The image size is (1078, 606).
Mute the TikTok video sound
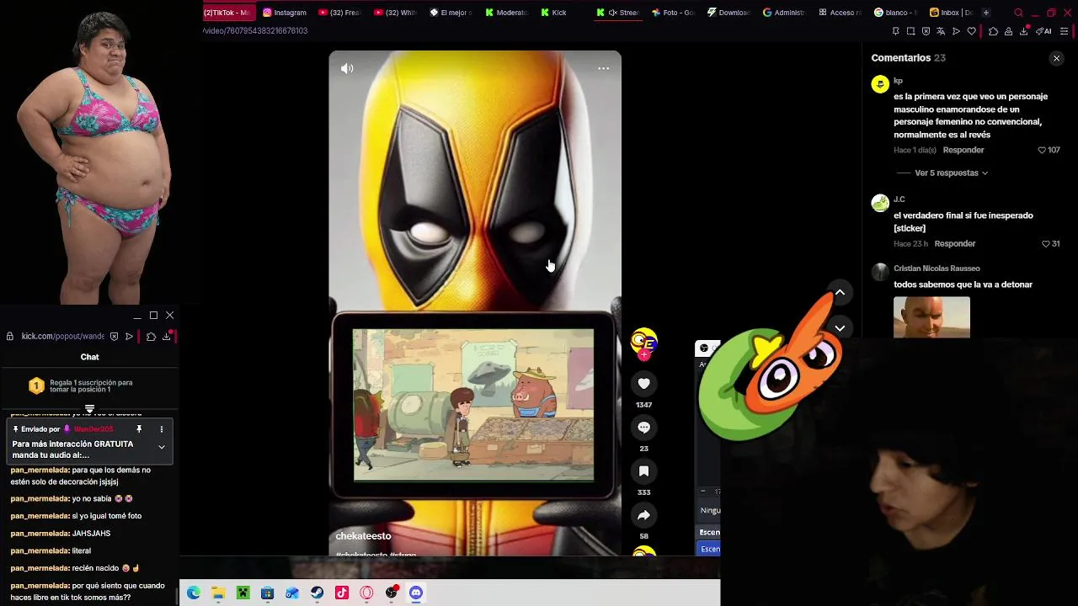[347, 69]
